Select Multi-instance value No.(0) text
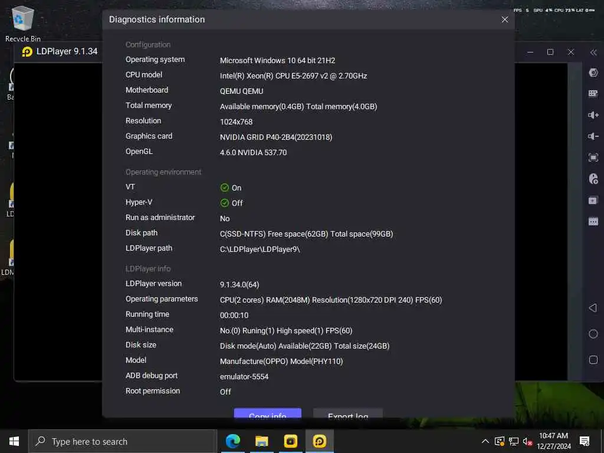 coord(286,330)
